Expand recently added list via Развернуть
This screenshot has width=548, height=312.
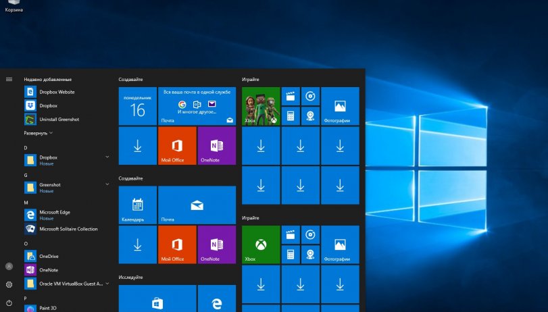(38, 133)
